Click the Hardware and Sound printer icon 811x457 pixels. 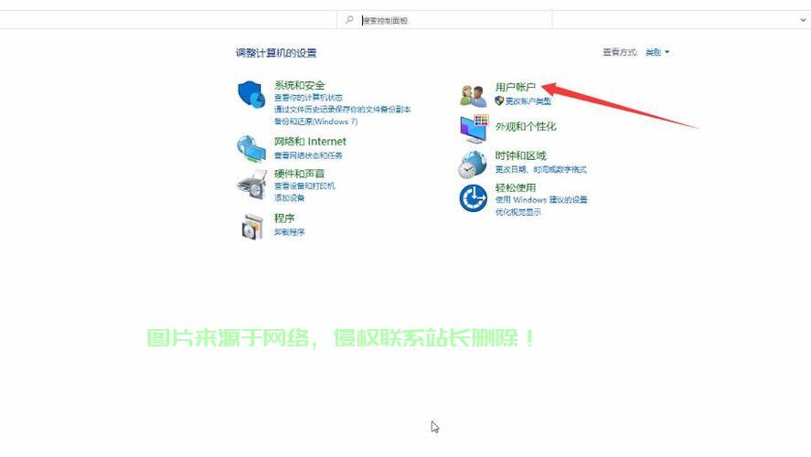pos(251,184)
